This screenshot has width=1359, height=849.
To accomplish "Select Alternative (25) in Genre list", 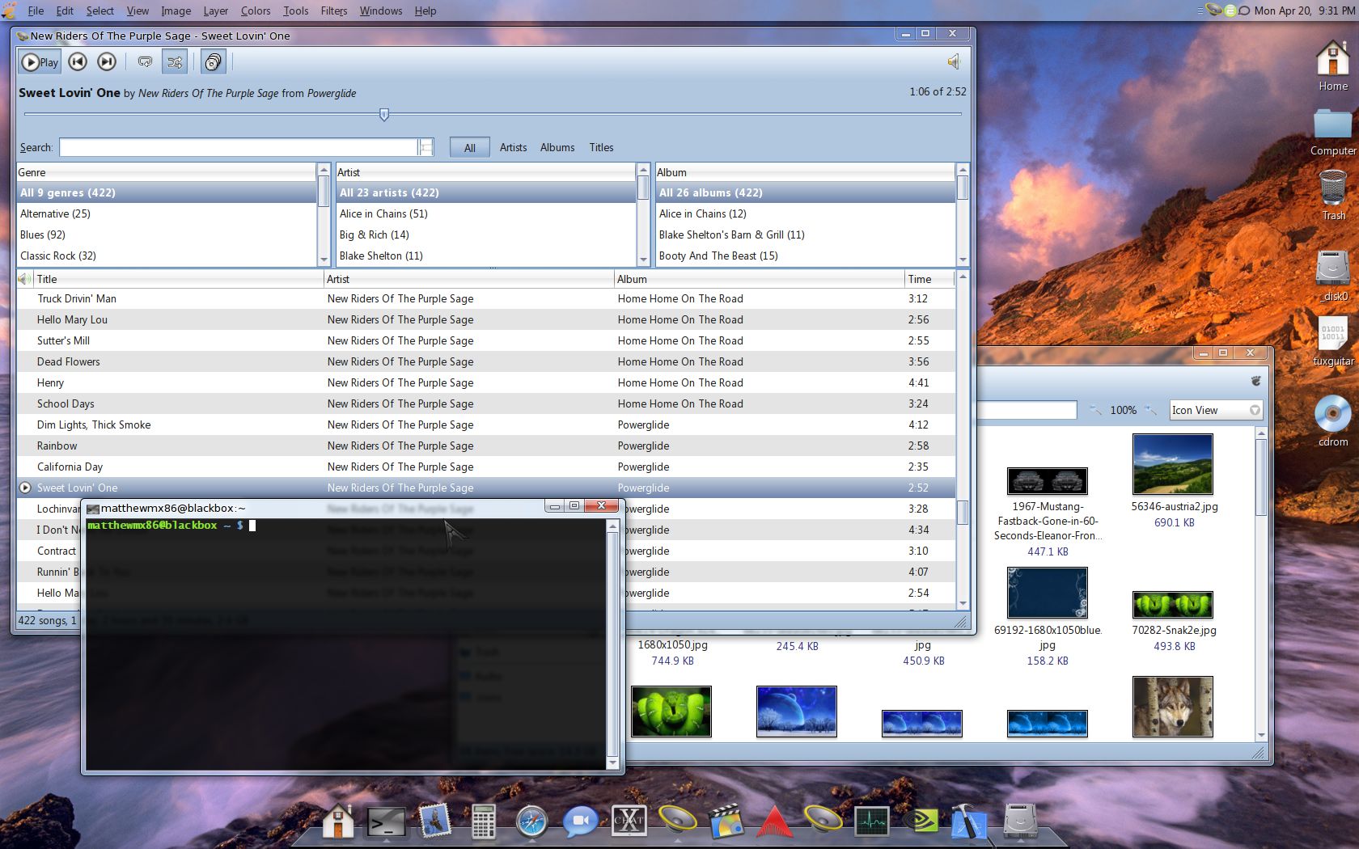I will pos(167,214).
